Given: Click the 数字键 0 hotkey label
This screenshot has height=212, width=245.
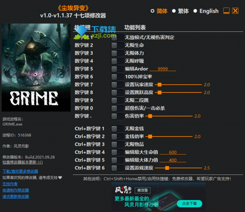Looking at the screenshot, I should tap(84, 108).
